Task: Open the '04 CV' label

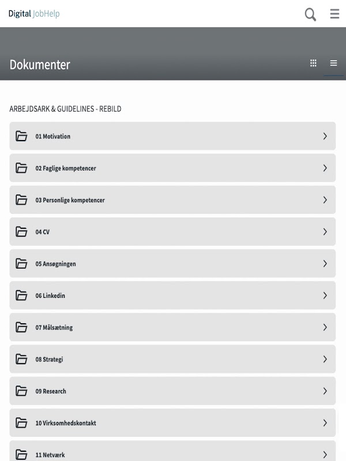Action: point(42,232)
